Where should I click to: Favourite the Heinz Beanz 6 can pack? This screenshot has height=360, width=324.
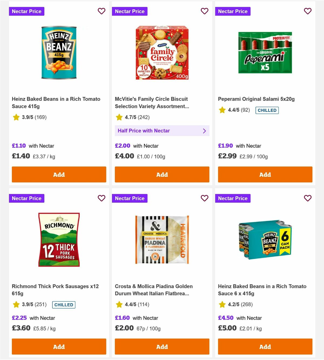pyautogui.click(x=308, y=198)
